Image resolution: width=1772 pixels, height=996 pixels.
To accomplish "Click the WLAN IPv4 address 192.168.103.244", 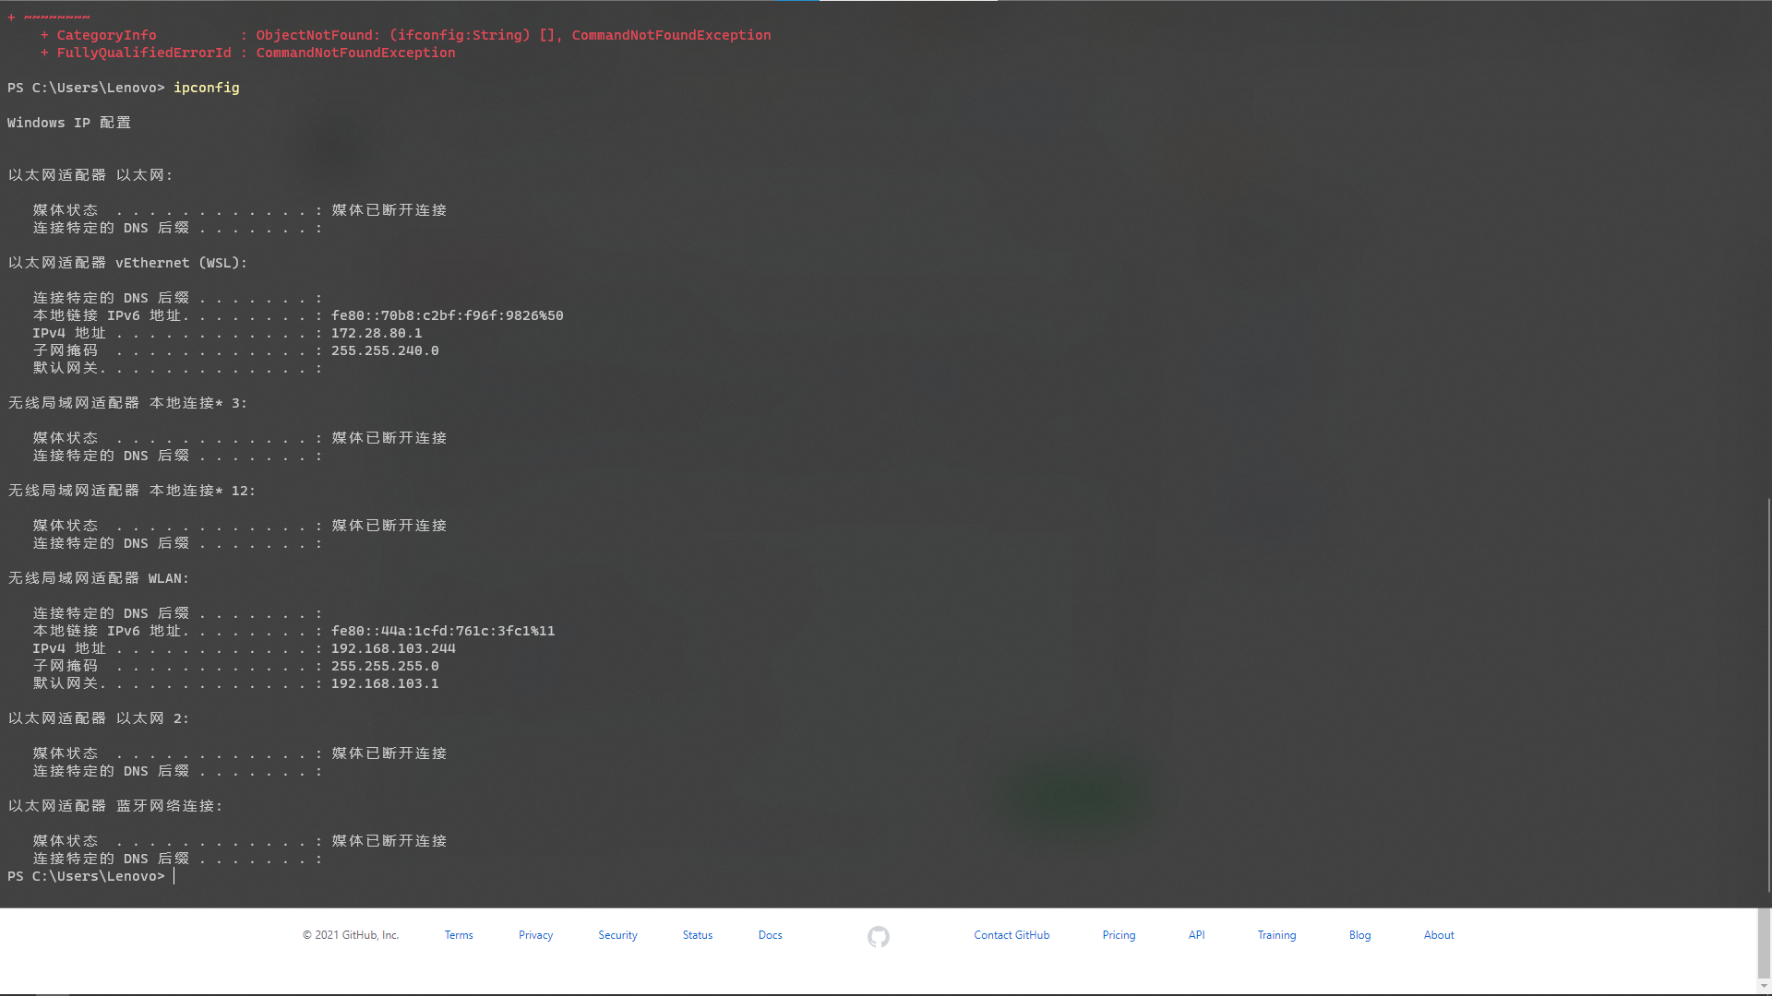I will point(392,648).
